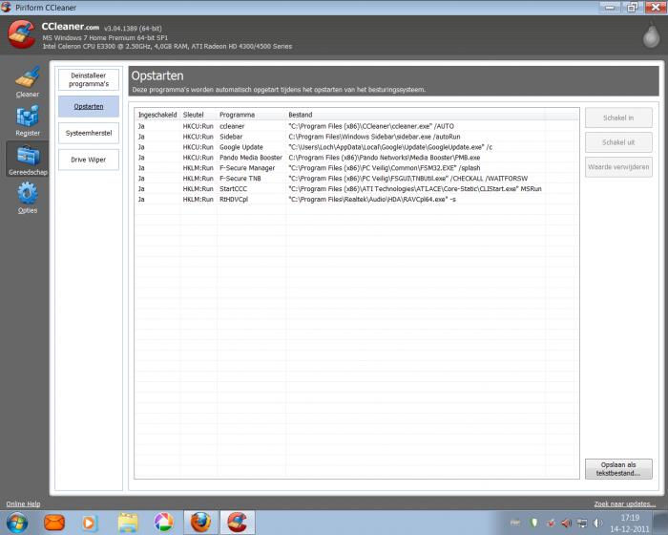The width and height of the screenshot is (668, 535).
Task: Click the CCleaner logo in header
Action: 22,34
